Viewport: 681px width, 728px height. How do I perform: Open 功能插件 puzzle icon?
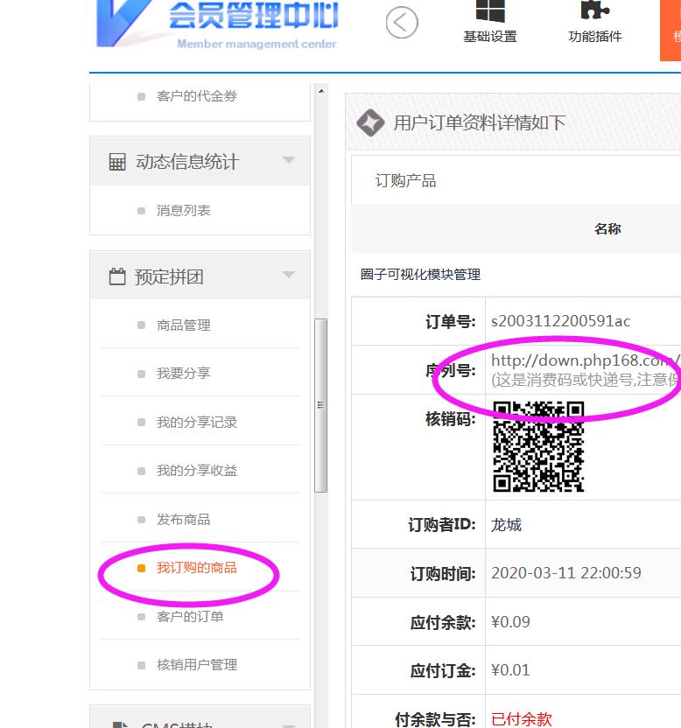(x=595, y=10)
